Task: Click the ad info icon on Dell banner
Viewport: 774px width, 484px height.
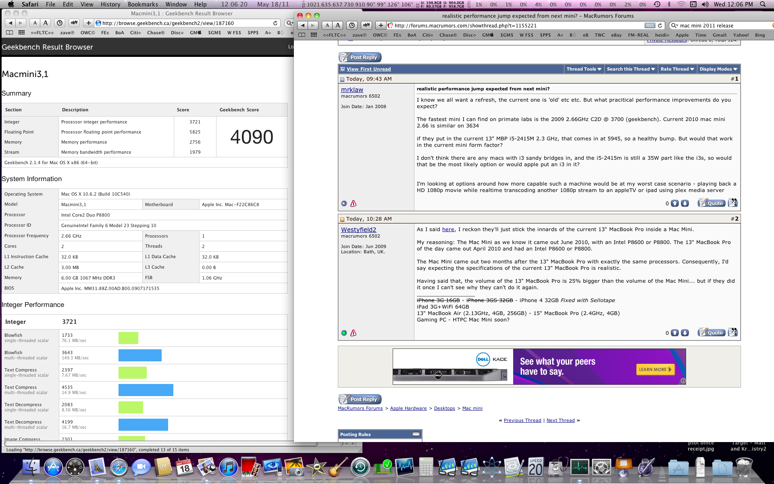Action: coord(683,381)
